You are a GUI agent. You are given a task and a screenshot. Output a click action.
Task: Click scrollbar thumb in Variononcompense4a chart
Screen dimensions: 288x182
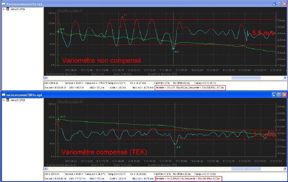click(246, 78)
